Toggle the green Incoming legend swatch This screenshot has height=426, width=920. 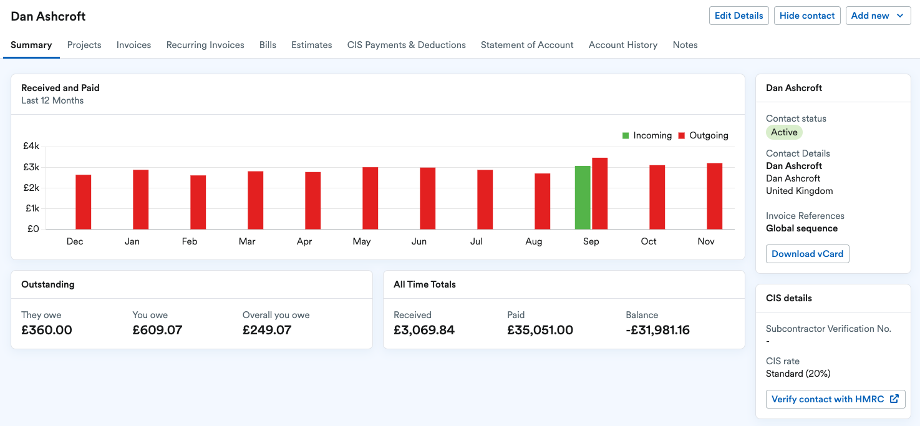[626, 135]
